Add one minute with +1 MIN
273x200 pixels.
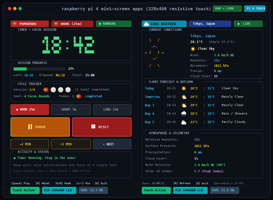71,144
